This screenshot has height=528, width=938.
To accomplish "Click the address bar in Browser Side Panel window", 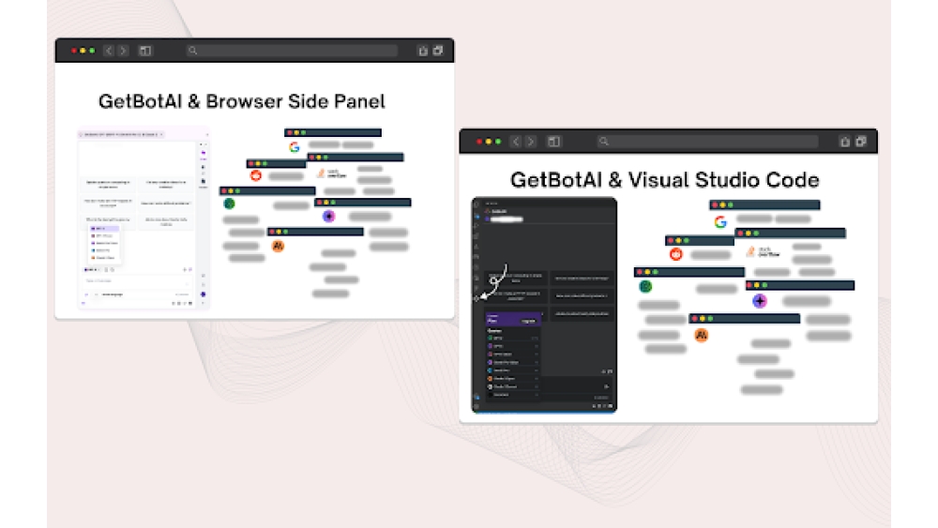I will (x=292, y=51).
